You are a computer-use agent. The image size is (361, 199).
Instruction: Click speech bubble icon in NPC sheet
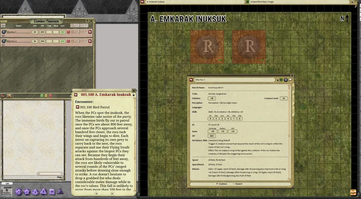[x=290, y=80]
